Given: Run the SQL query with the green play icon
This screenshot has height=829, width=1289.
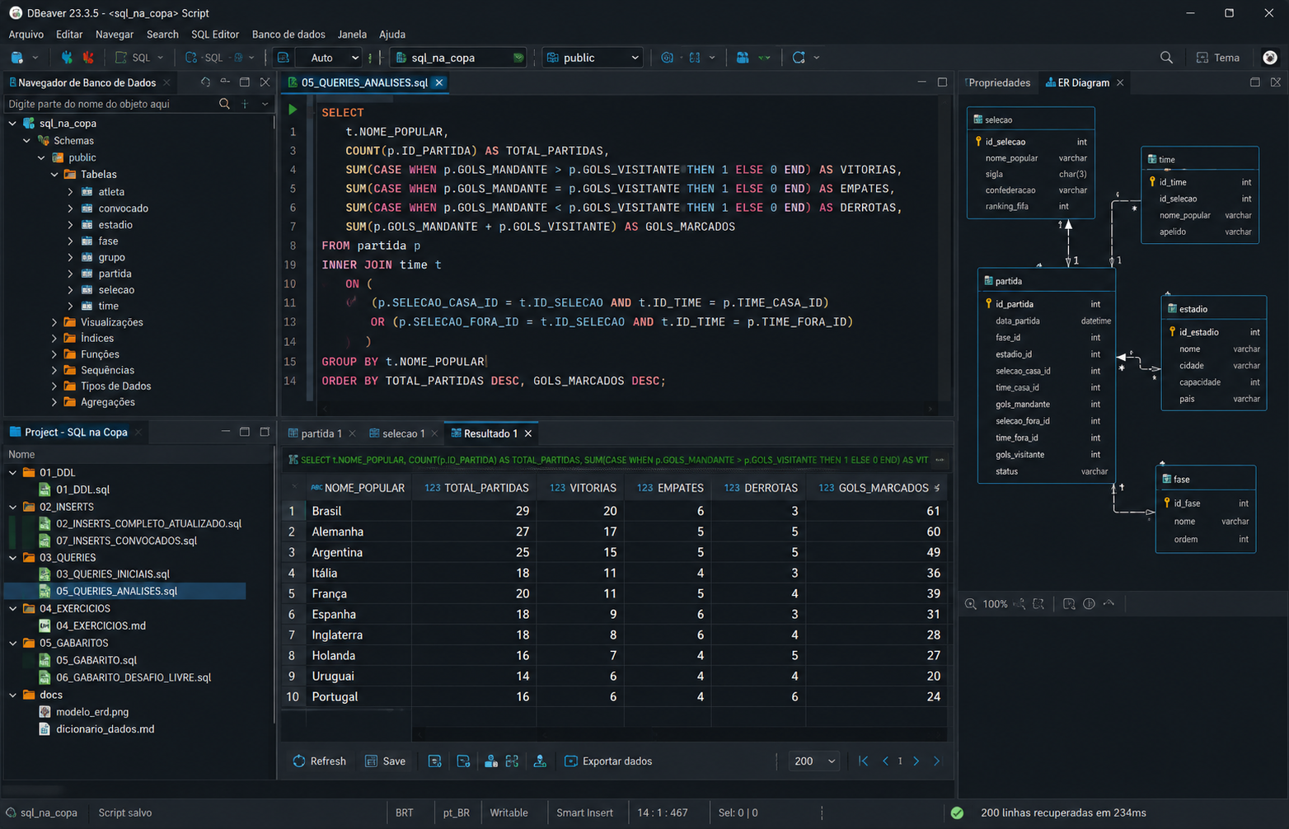Looking at the screenshot, I should pyautogui.click(x=293, y=110).
